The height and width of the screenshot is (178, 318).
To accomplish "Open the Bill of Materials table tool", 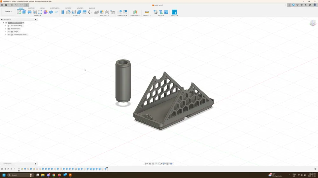I will pyautogui.click(x=113, y=12).
